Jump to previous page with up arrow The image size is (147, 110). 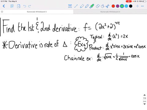(145, 95)
